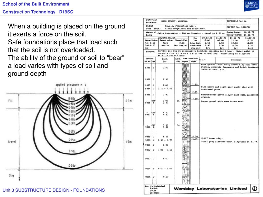263x197 pixels.
Task: Select the 'S.P.T. (N)' column header
Action: tap(178, 60)
